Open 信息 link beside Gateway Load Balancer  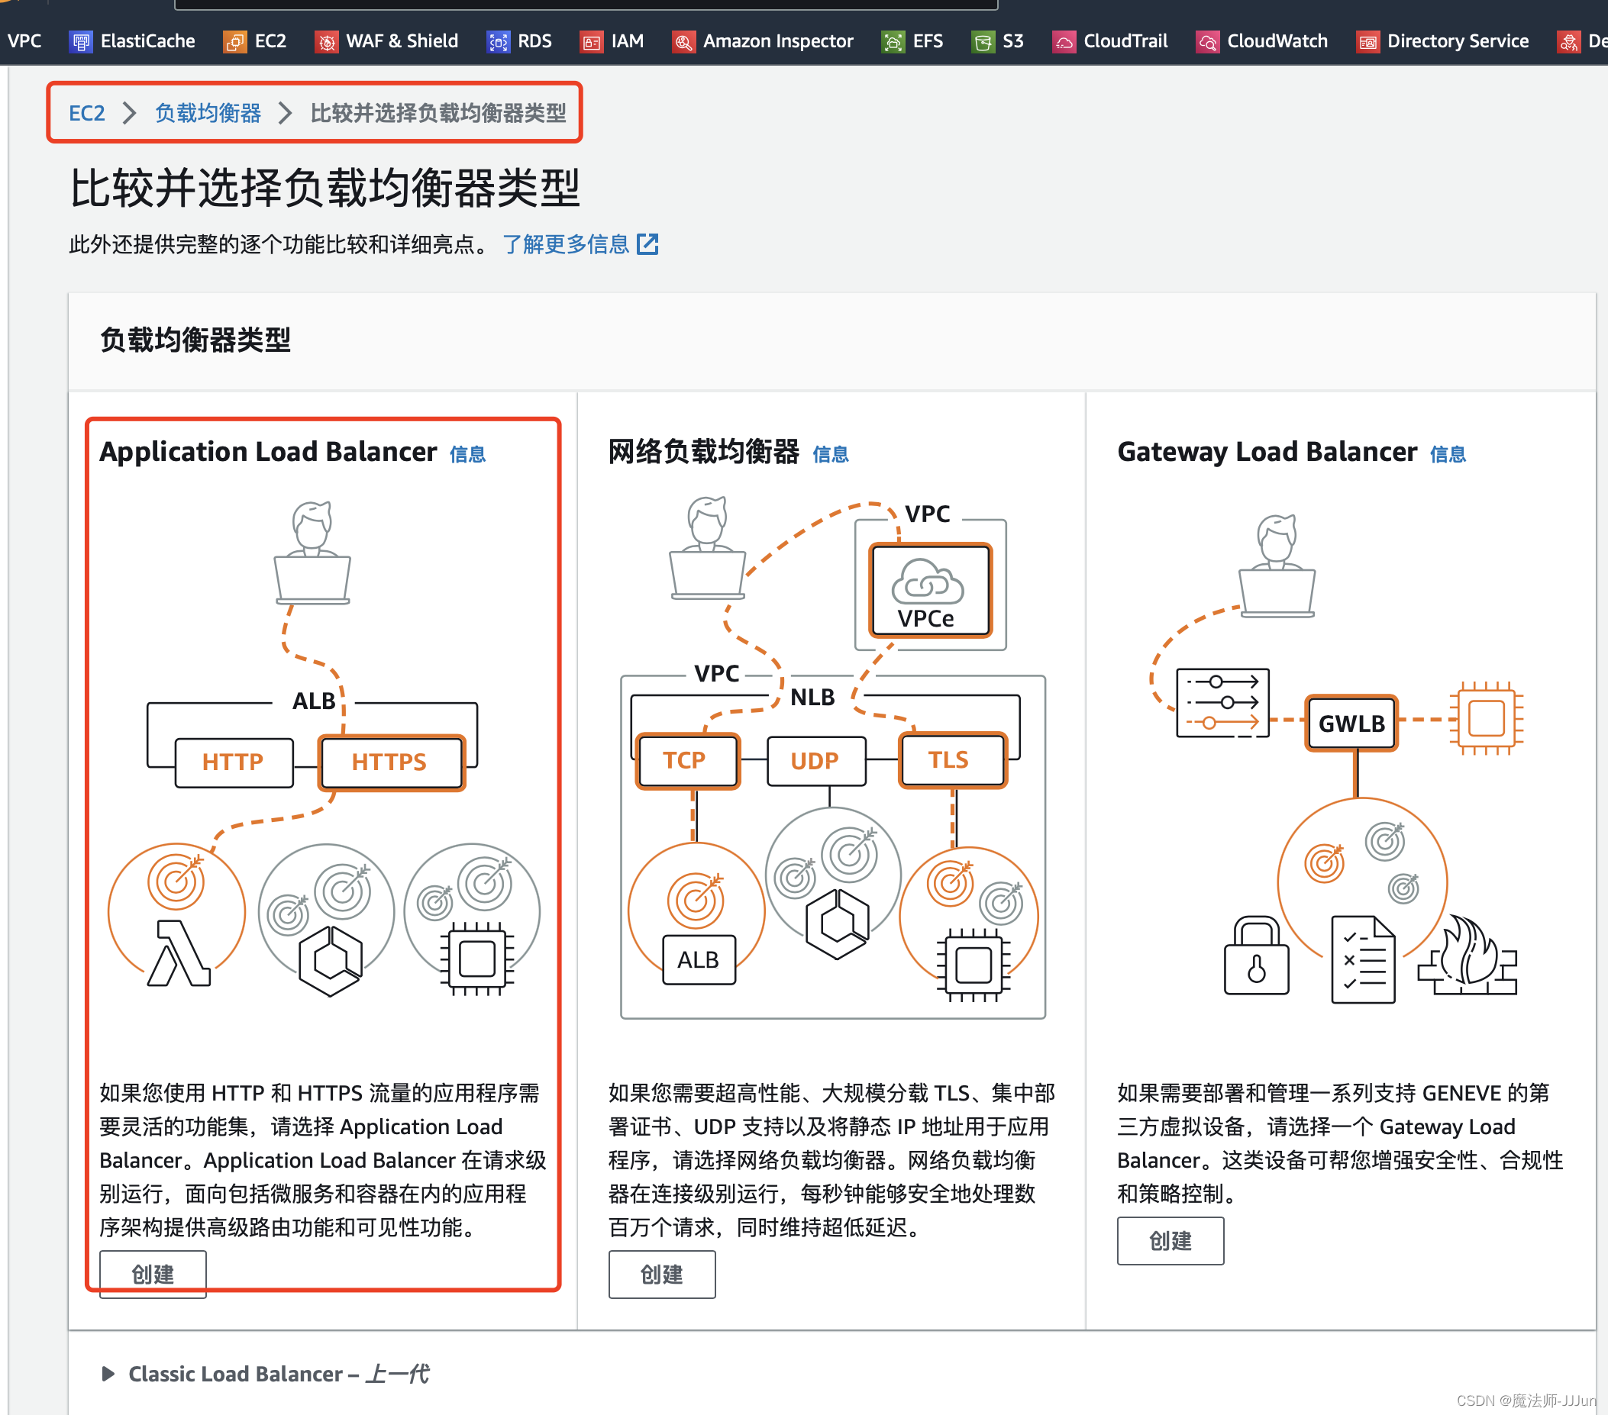click(x=1448, y=455)
